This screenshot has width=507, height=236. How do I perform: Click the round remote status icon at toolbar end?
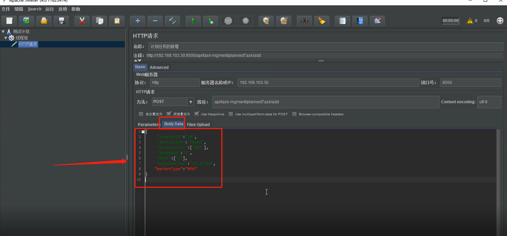tap(500, 21)
